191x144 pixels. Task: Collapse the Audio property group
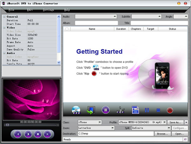click(x=4, y=53)
